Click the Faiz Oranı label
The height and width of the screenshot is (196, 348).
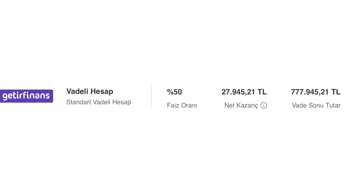pos(182,105)
